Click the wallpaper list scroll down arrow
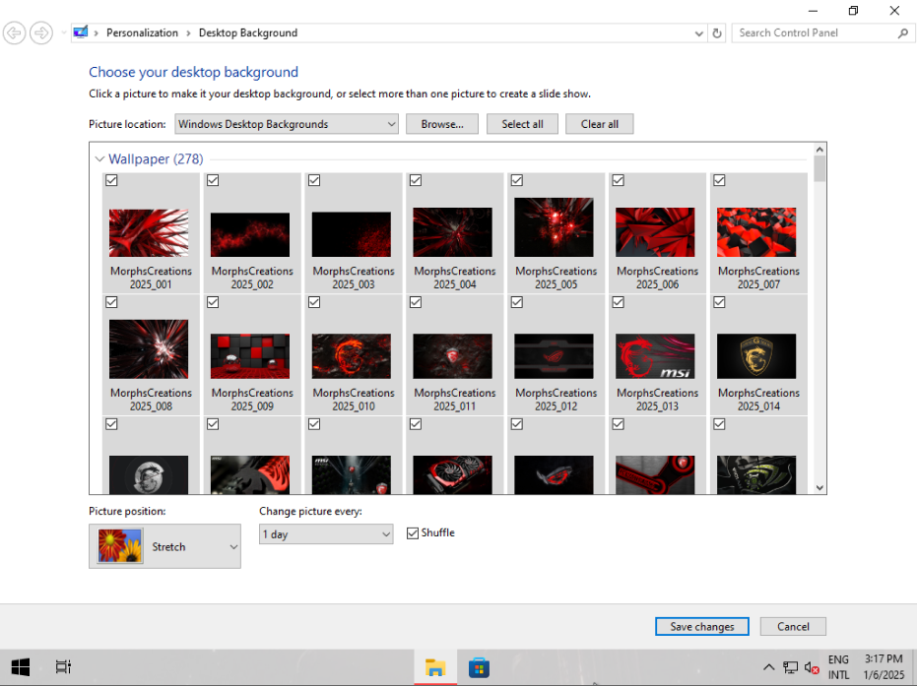Image resolution: width=917 pixels, height=686 pixels. click(819, 488)
